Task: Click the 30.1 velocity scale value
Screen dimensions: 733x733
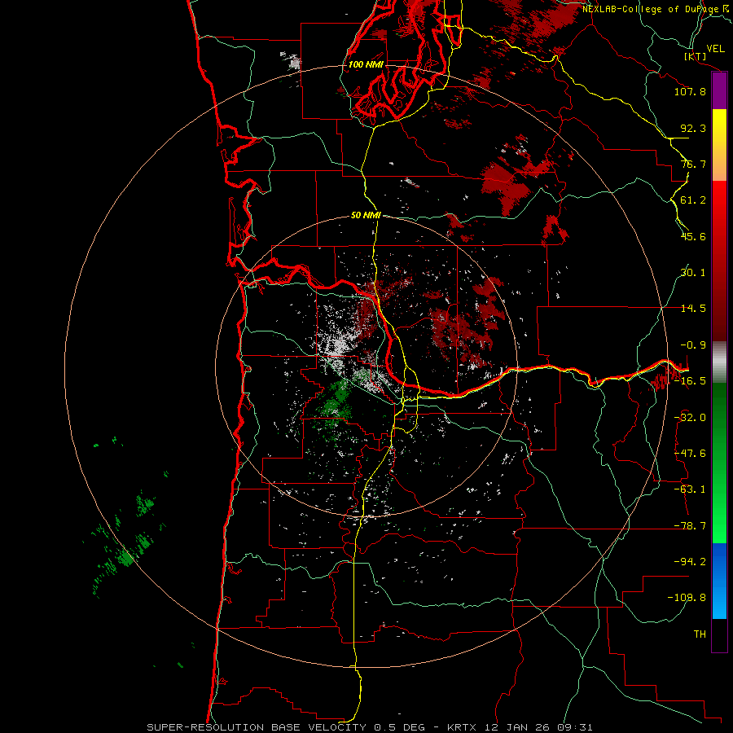Action: coord(693,273)
